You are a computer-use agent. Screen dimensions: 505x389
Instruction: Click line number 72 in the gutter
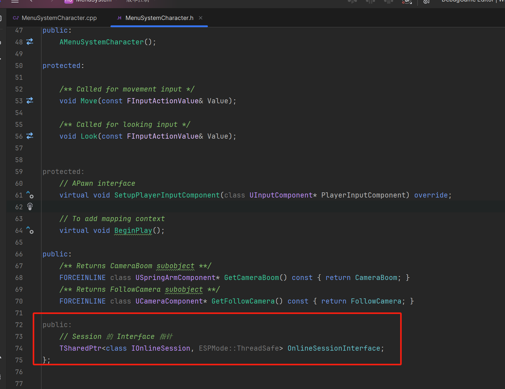19,325
